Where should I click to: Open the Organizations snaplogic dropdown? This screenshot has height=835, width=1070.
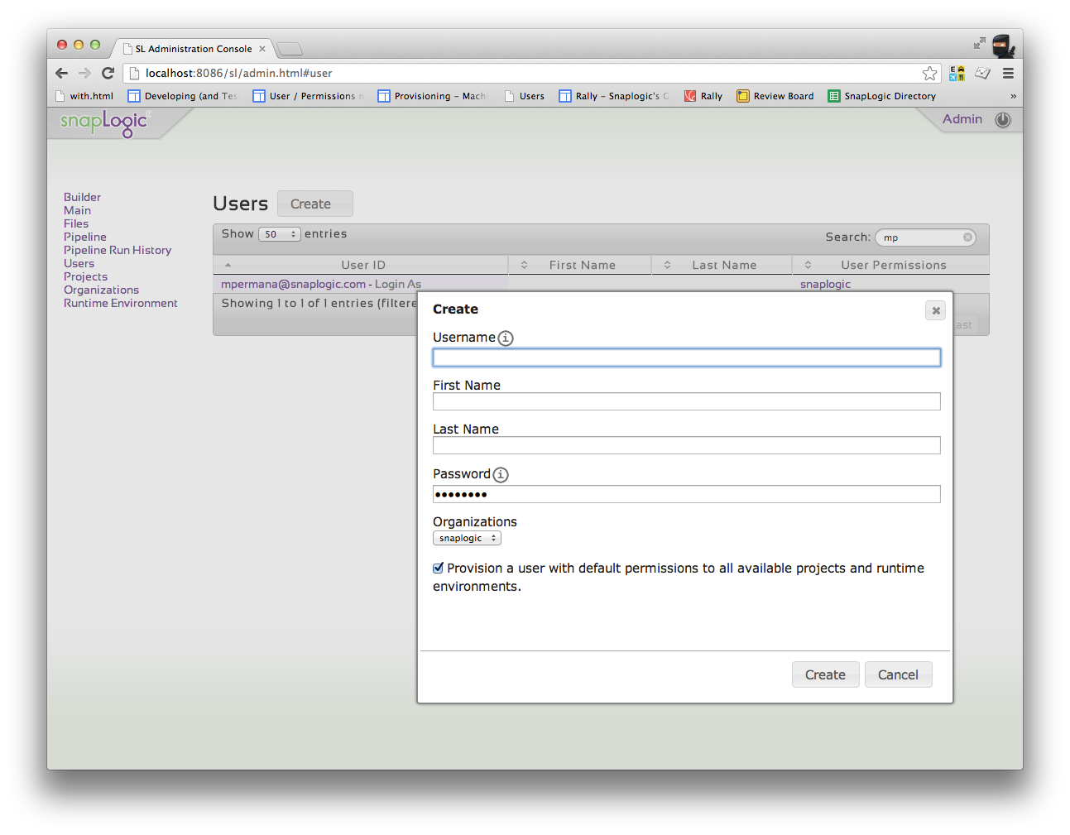point(467,538)
